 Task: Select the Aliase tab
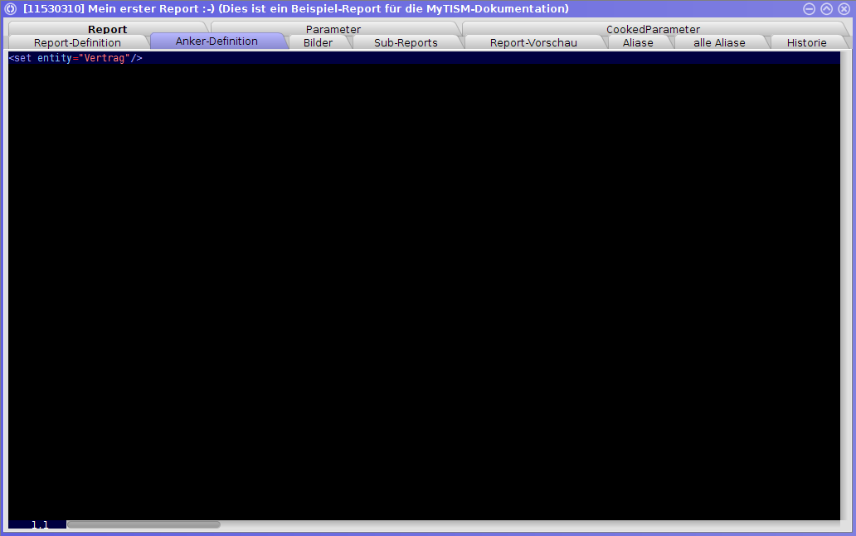point(638,42)
